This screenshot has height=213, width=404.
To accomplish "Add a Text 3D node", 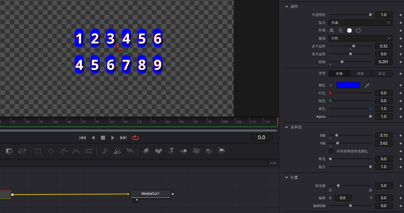I will tap(171, 151).
